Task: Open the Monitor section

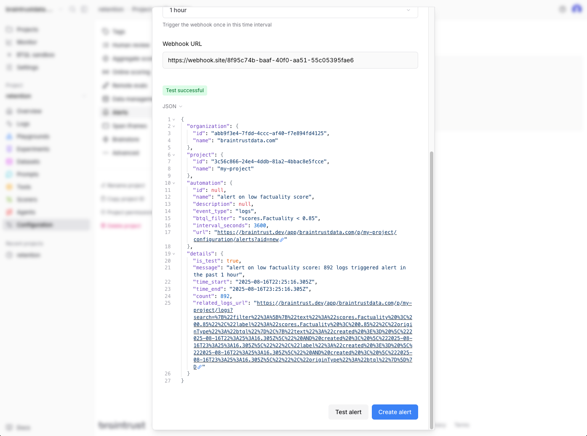Action: click(25, 42)
